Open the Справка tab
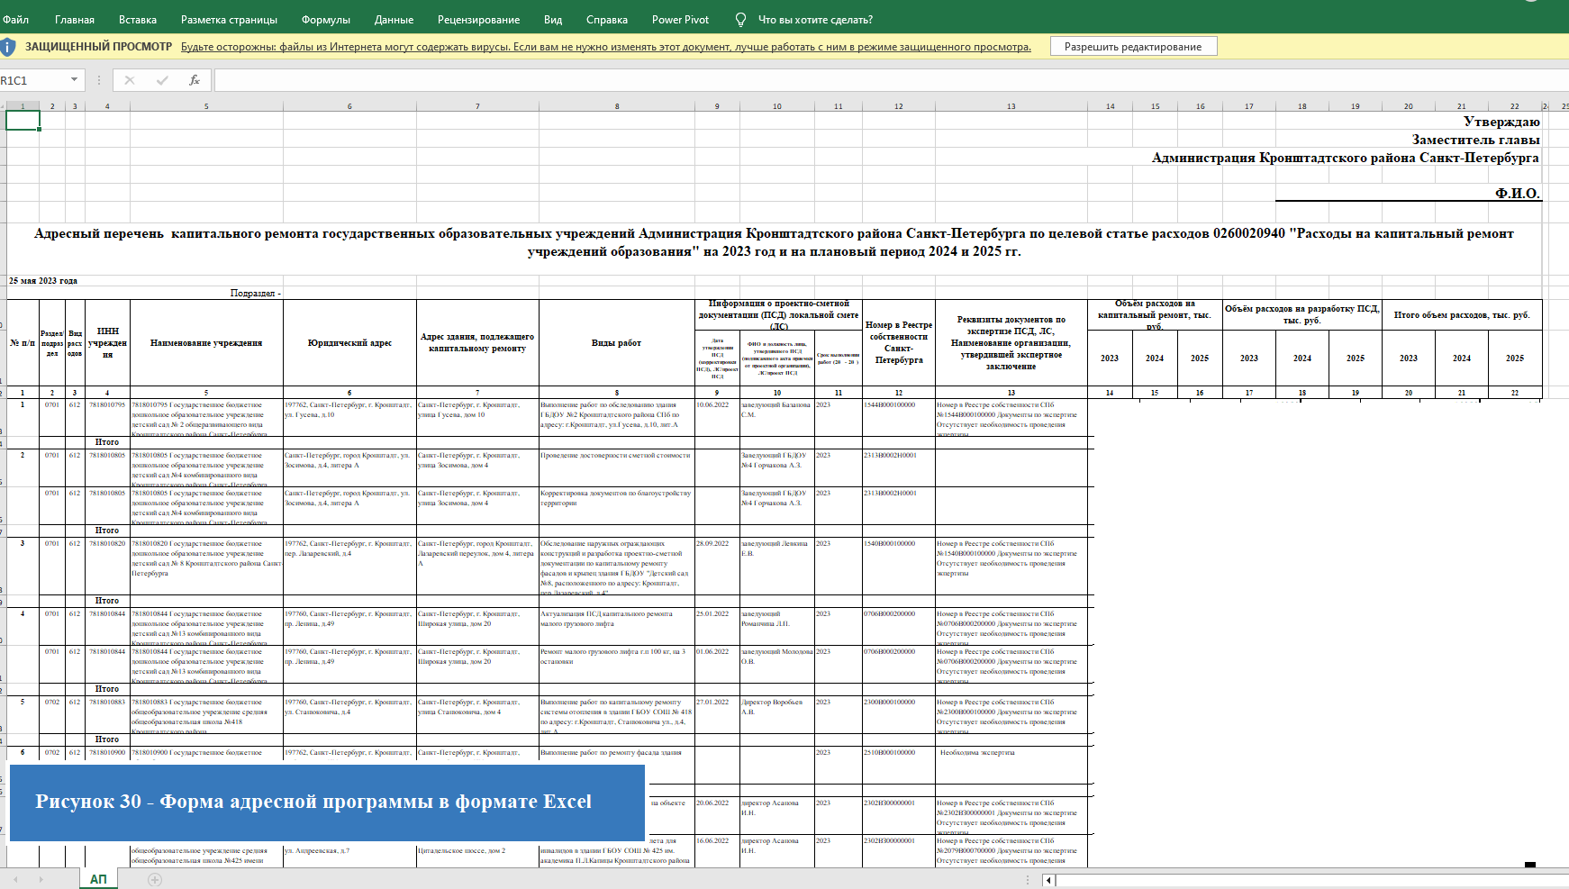Image resolution: width=1569 pixels, height=889 pixels. coord(607,20)
